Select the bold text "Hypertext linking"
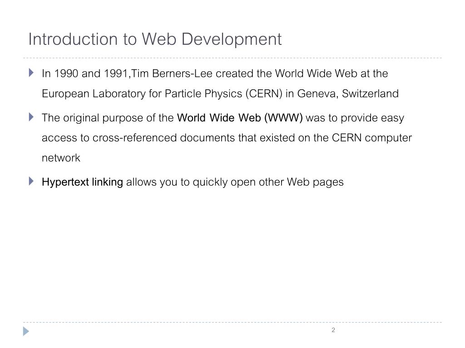 83,182
